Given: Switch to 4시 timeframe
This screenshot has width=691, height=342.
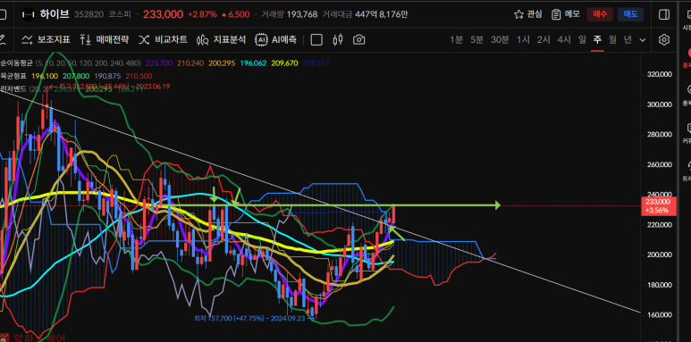Looking at the screenshot, I should coord(564,39).
